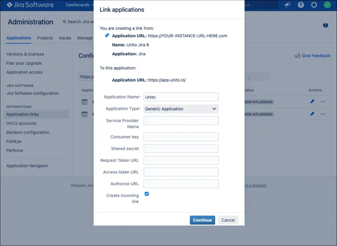Open the help question mark icon
Viewport: 337px width, 246px height.
pyautogui.click(x=301, y=5)
